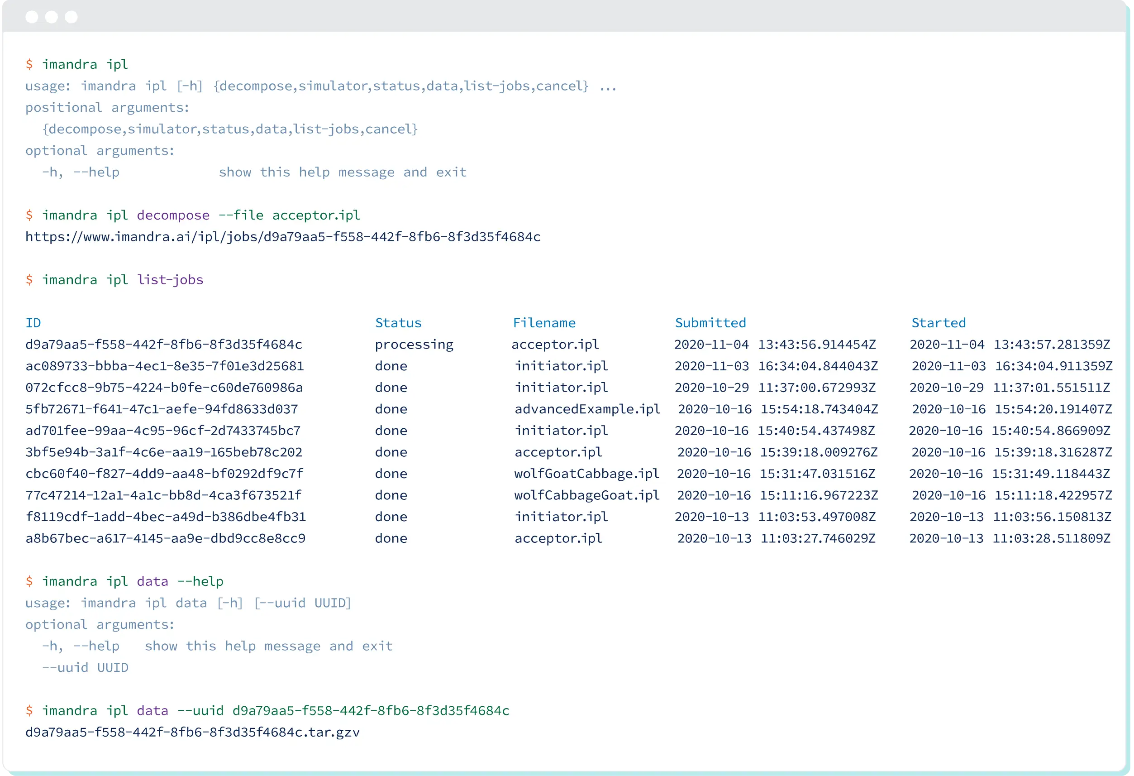Select job ID a8b67bec-a617-4145-aa9e-dbd9cc8e8cc9

point(166,538)
